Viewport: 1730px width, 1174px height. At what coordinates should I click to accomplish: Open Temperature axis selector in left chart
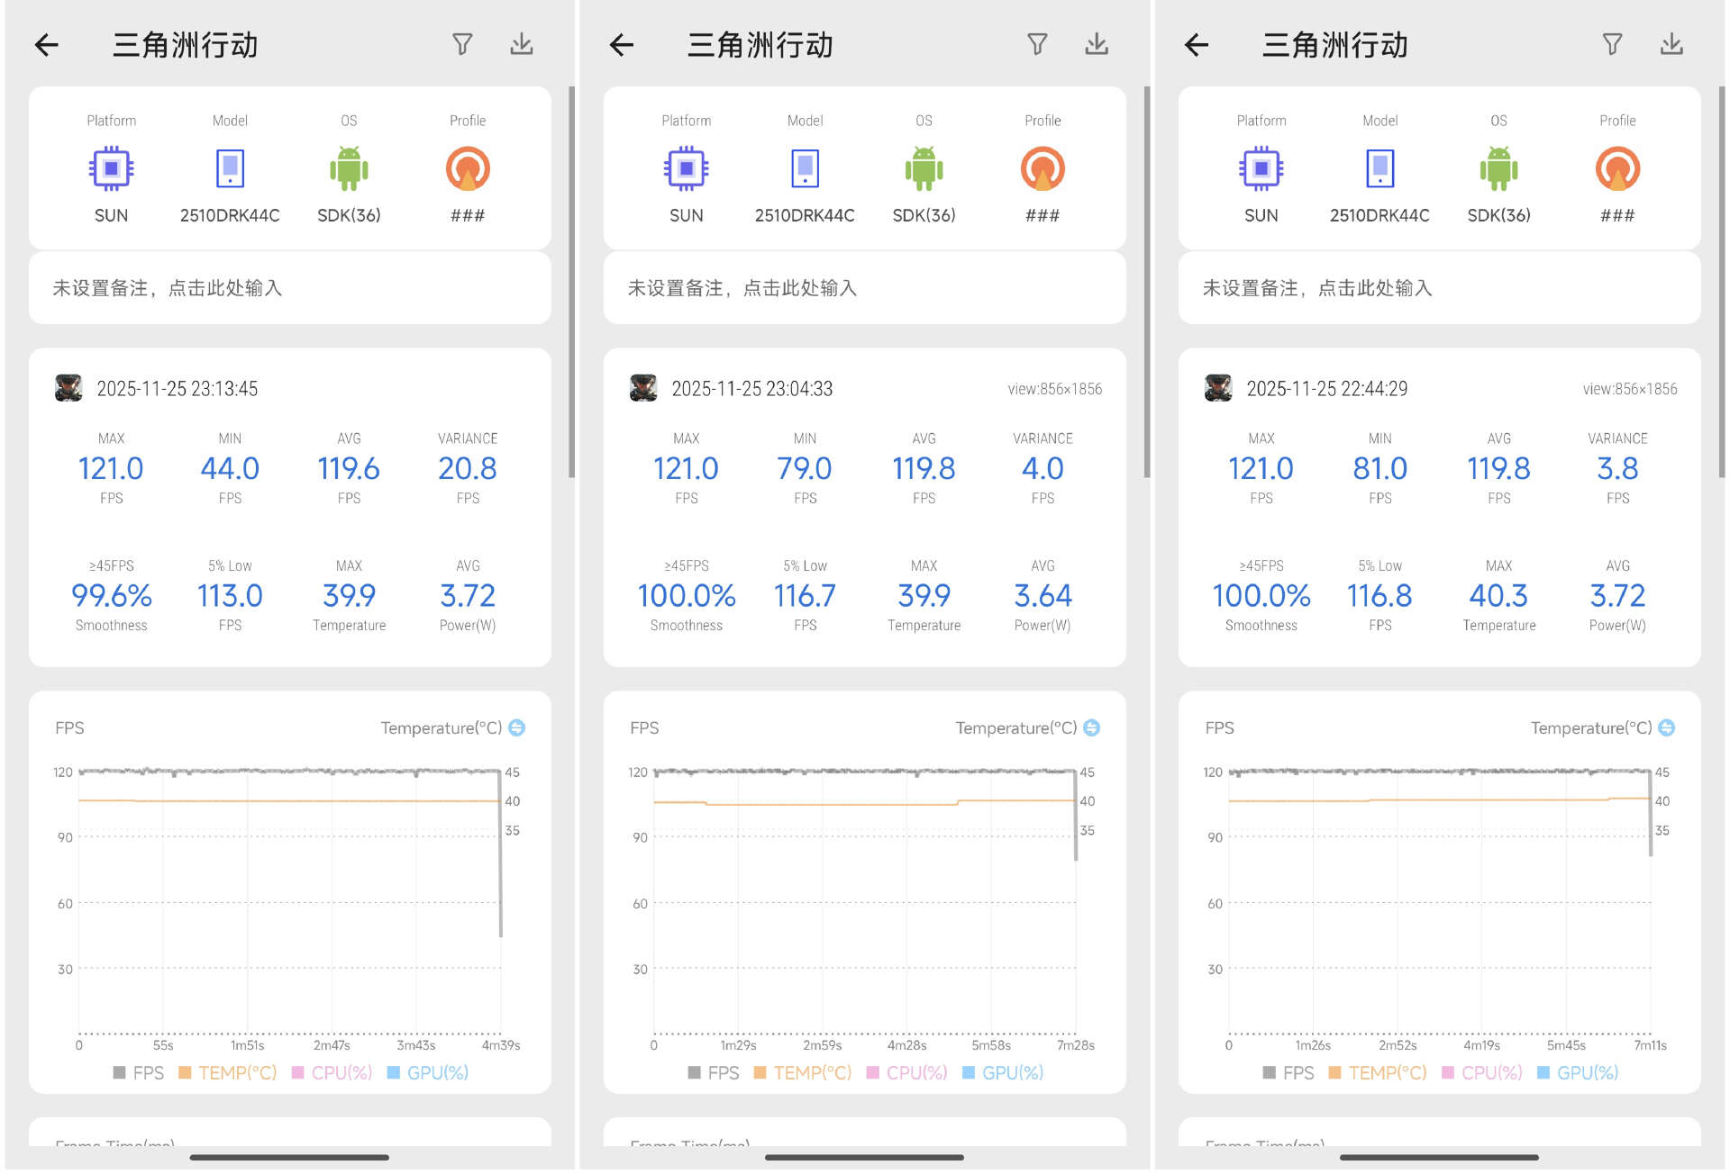516,727
